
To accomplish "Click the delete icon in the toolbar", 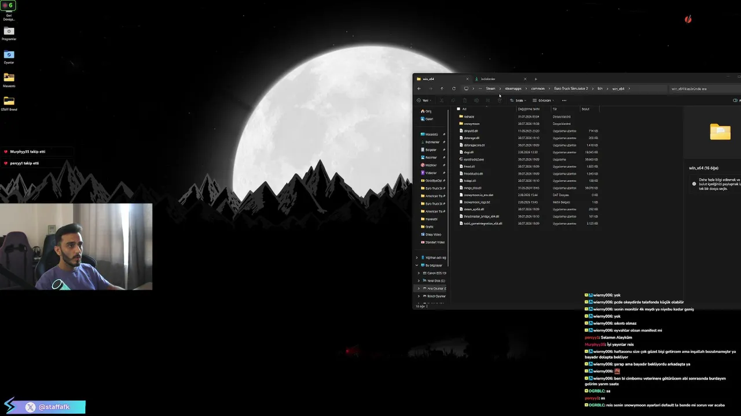I will coord(500,101).
